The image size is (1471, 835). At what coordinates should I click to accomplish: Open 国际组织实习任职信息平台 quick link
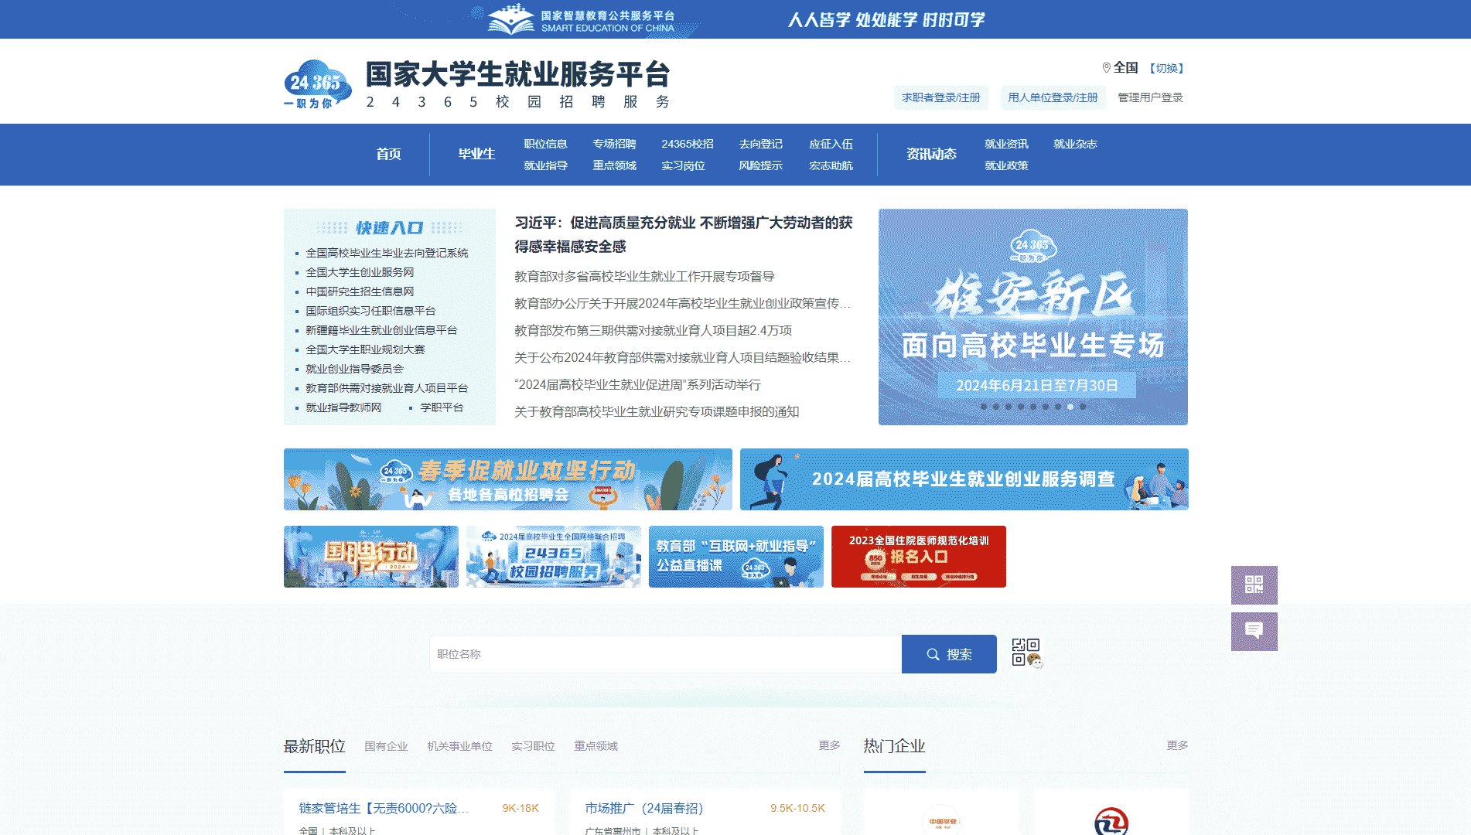[x=370, y=311]
